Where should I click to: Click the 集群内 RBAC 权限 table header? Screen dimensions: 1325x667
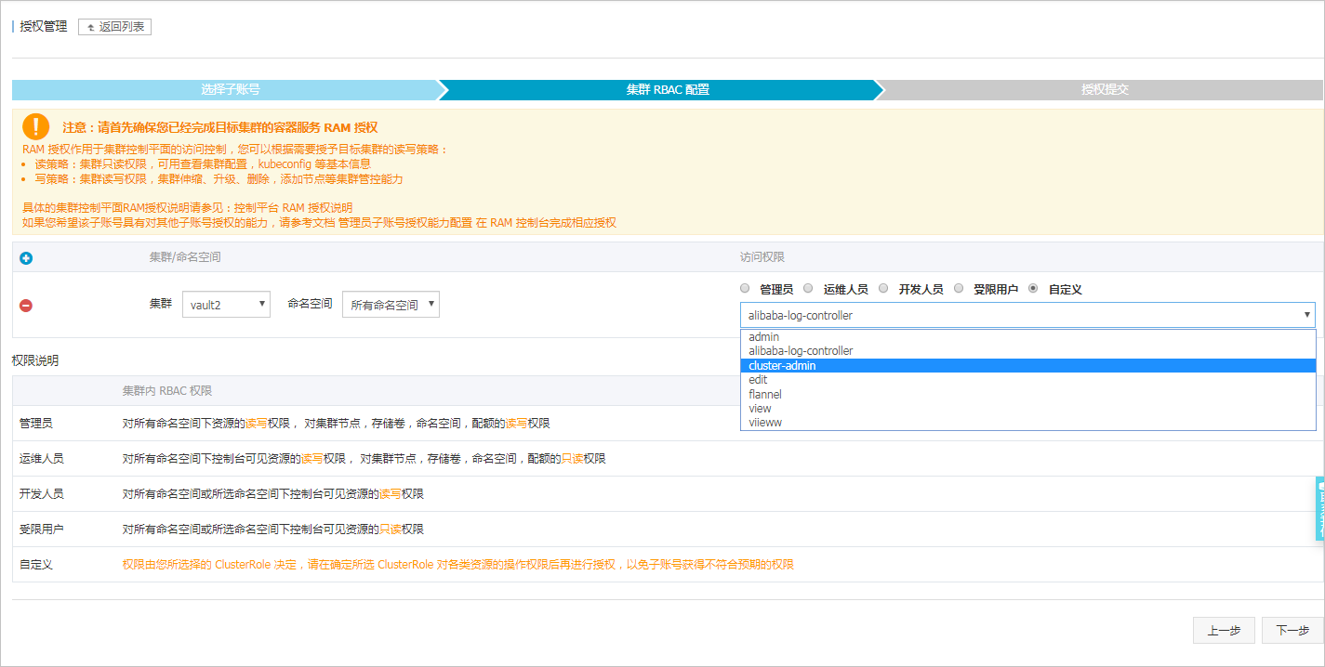(167, 391)
